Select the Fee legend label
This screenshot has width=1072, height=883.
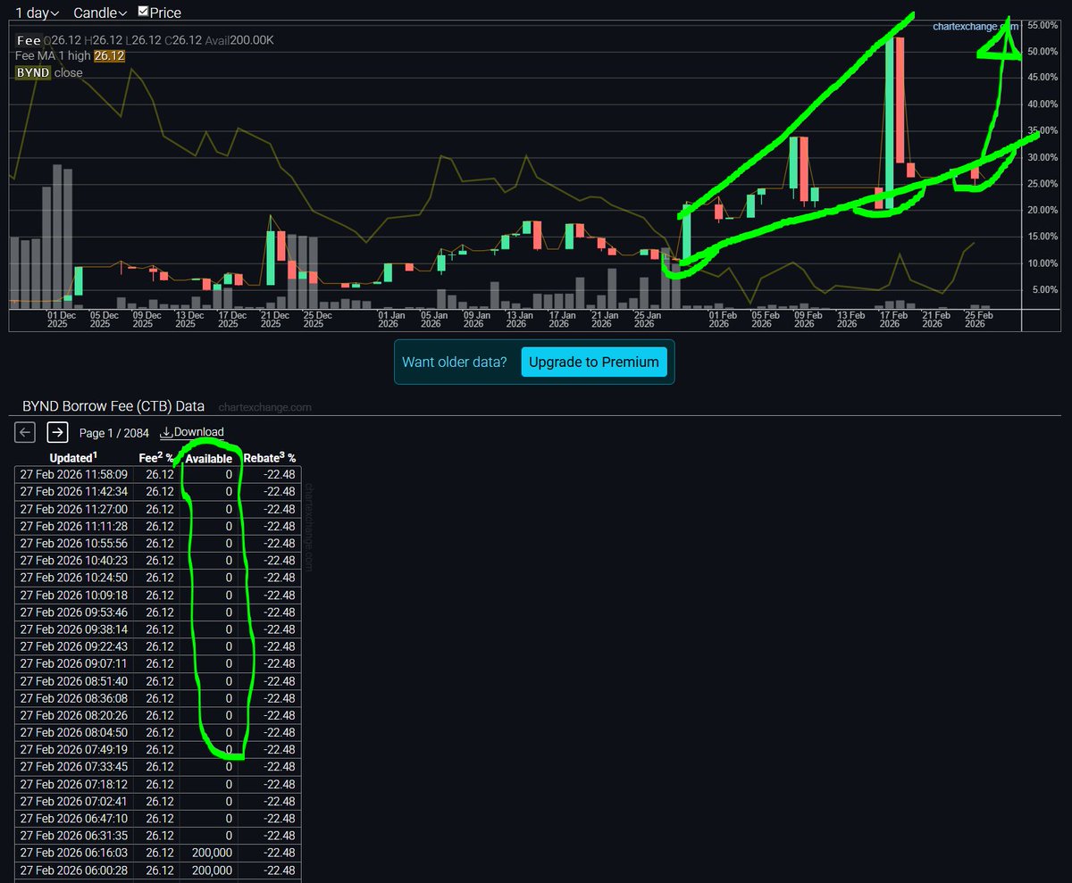point(28,41)
